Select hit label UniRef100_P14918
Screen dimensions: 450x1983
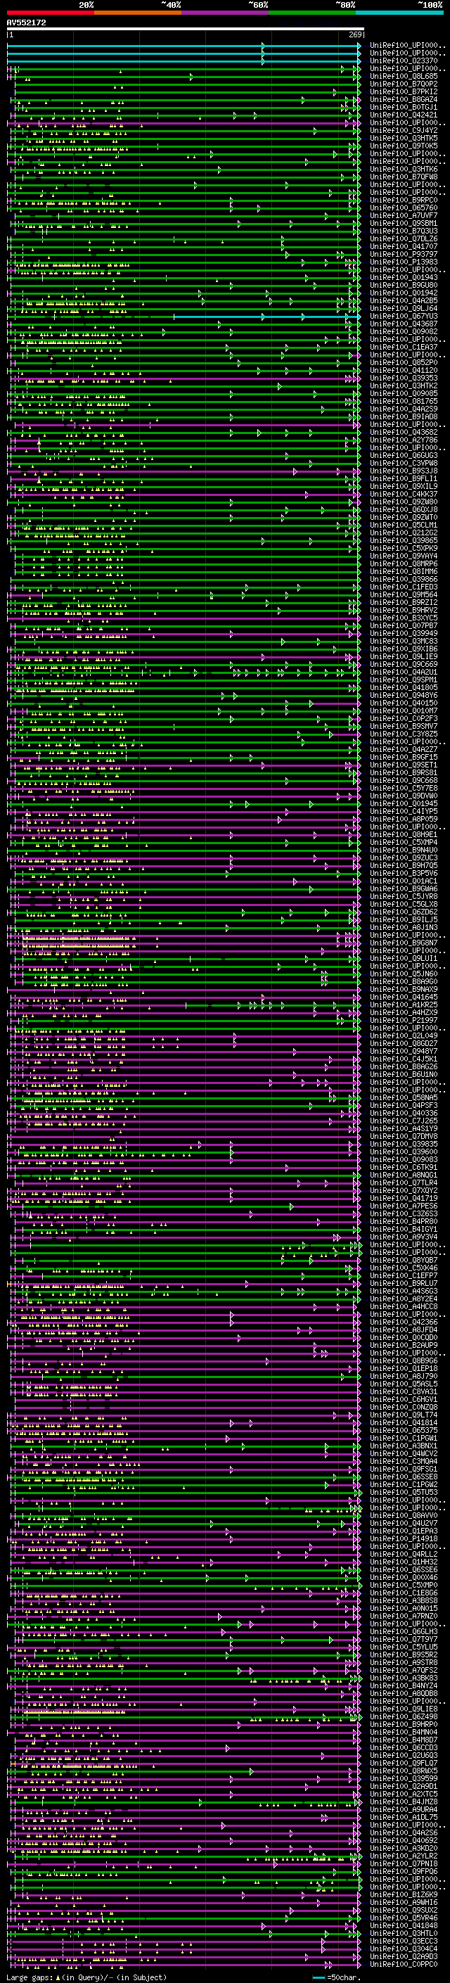tap(404, 1539)
